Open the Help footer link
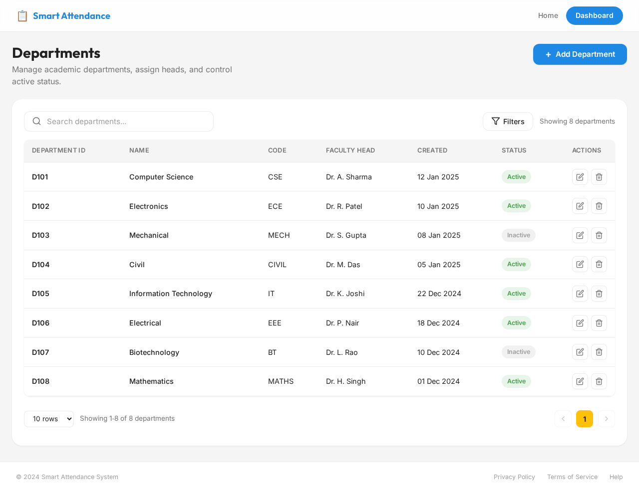The height and width of the screenshot is (492, 639). [x=616, y=477]
